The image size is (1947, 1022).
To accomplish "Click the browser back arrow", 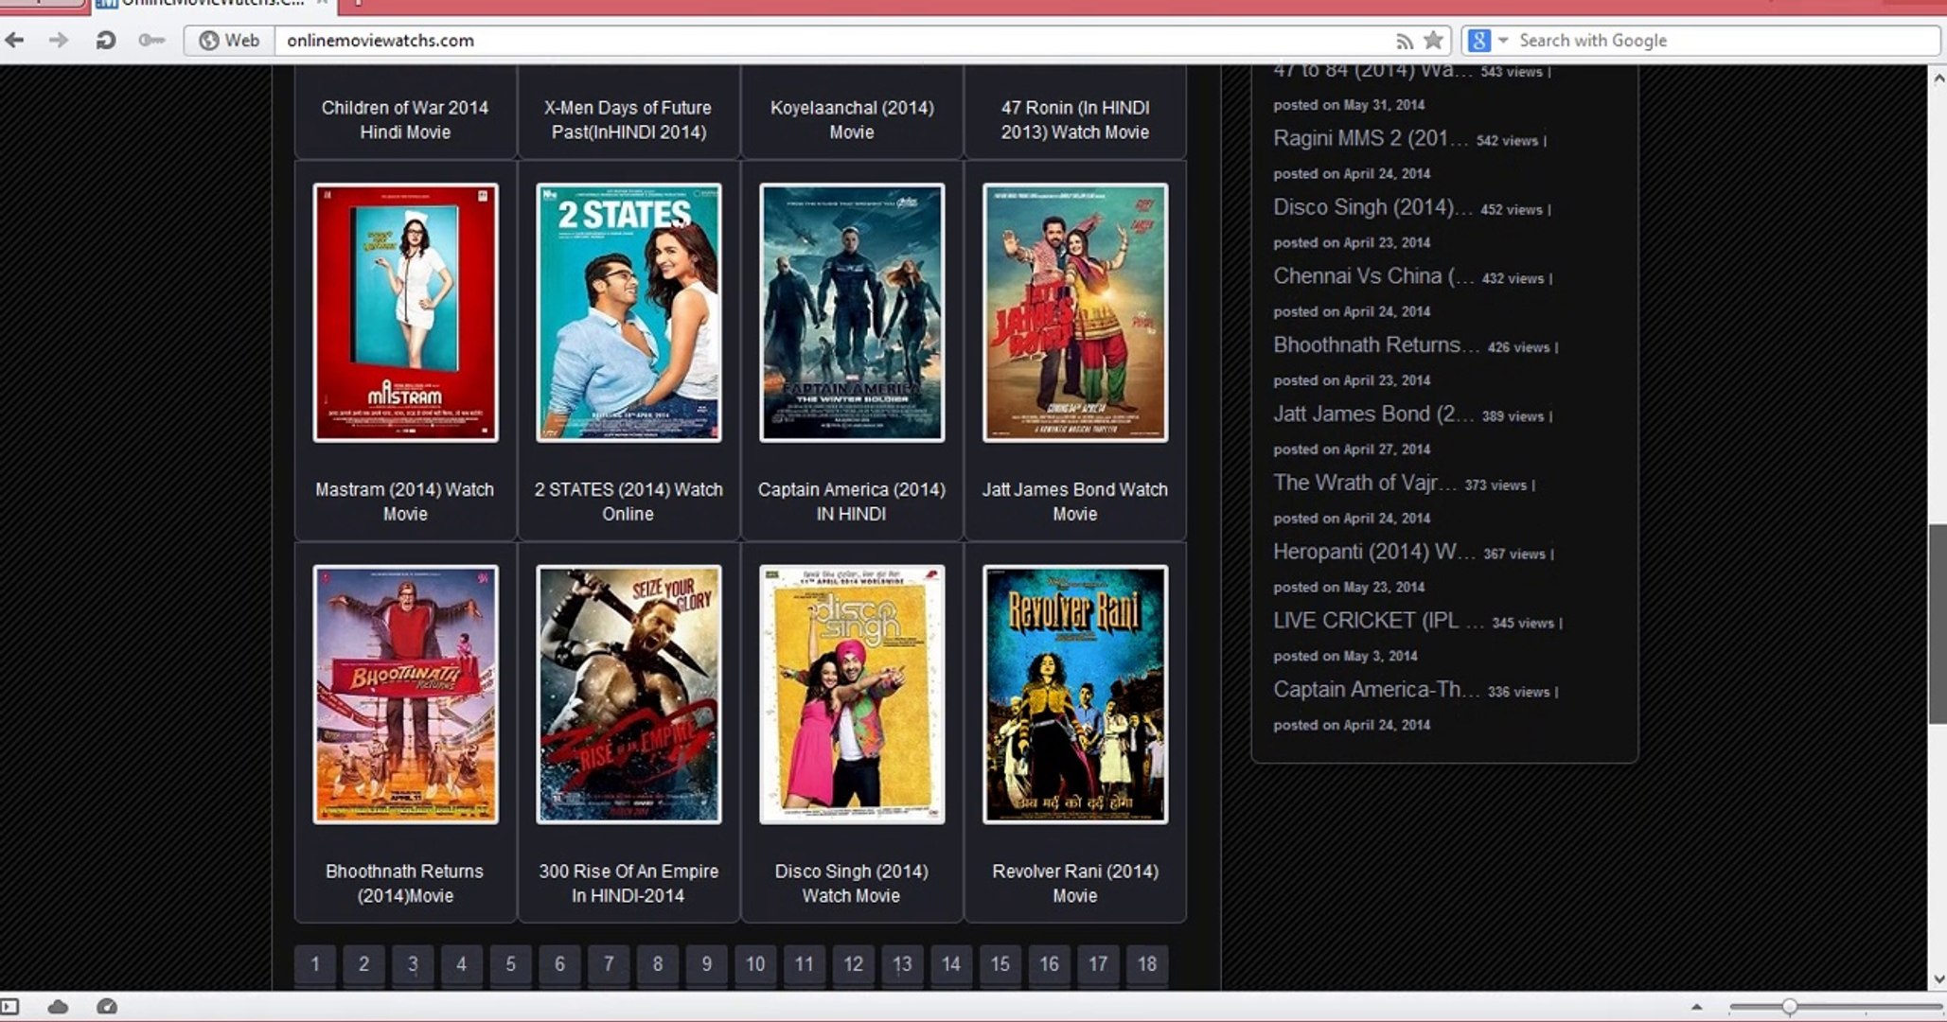I will point(15,40).
